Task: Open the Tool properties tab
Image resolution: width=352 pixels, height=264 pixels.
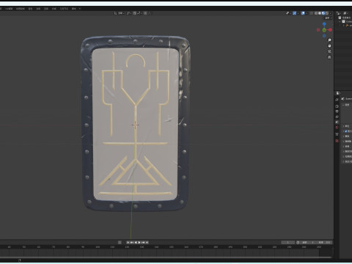Action: click(337, 100)
